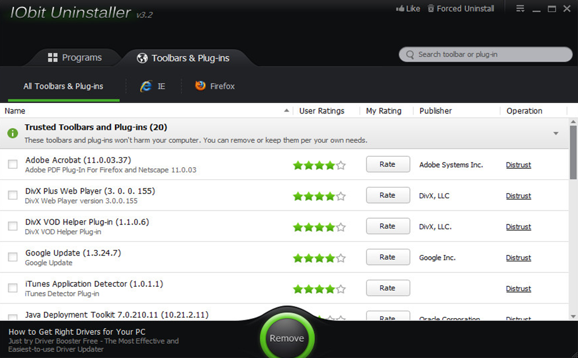
Task: Click the Operation column header
Action: 524,111
